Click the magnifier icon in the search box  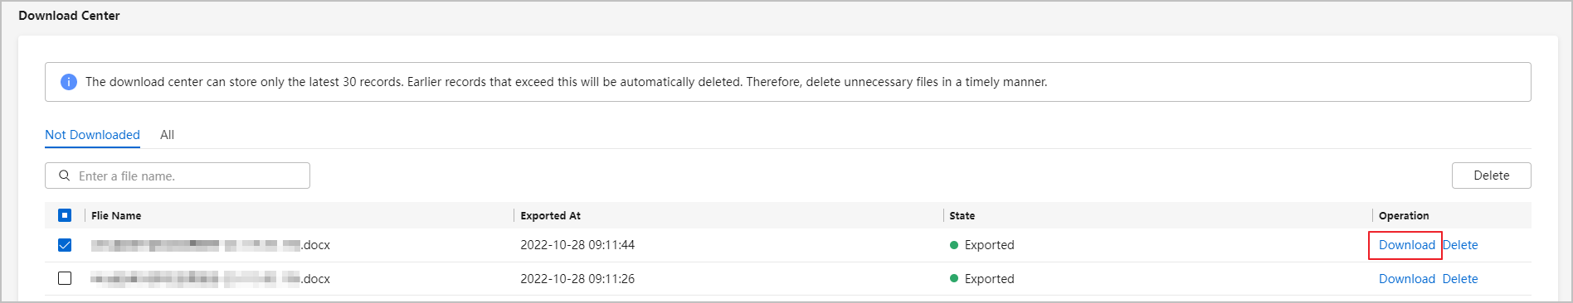click(64, 176)
